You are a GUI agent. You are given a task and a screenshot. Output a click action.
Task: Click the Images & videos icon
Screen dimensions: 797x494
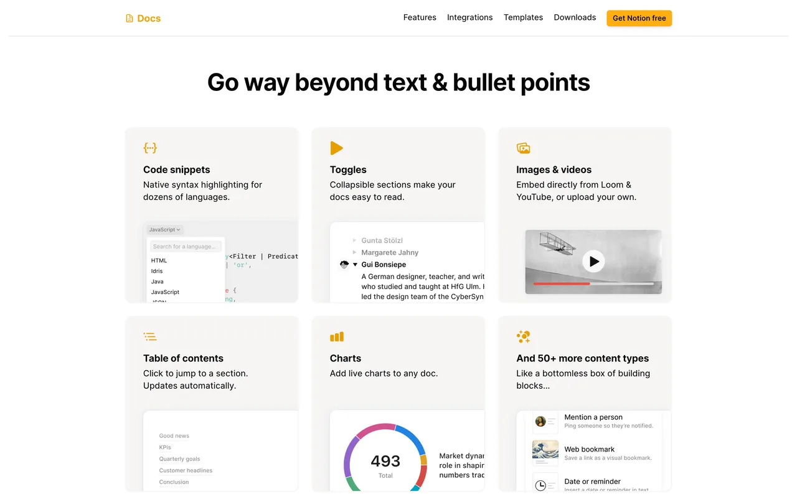pyautogui.click(x=523, y=148)
